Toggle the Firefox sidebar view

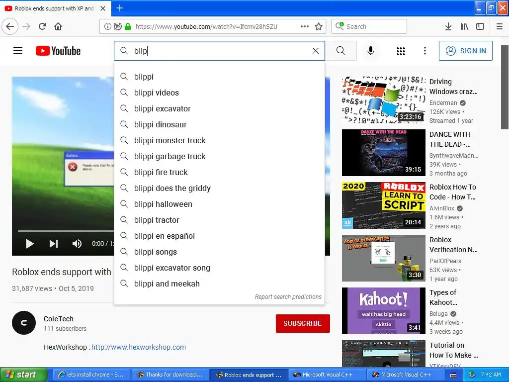[480, 26]
